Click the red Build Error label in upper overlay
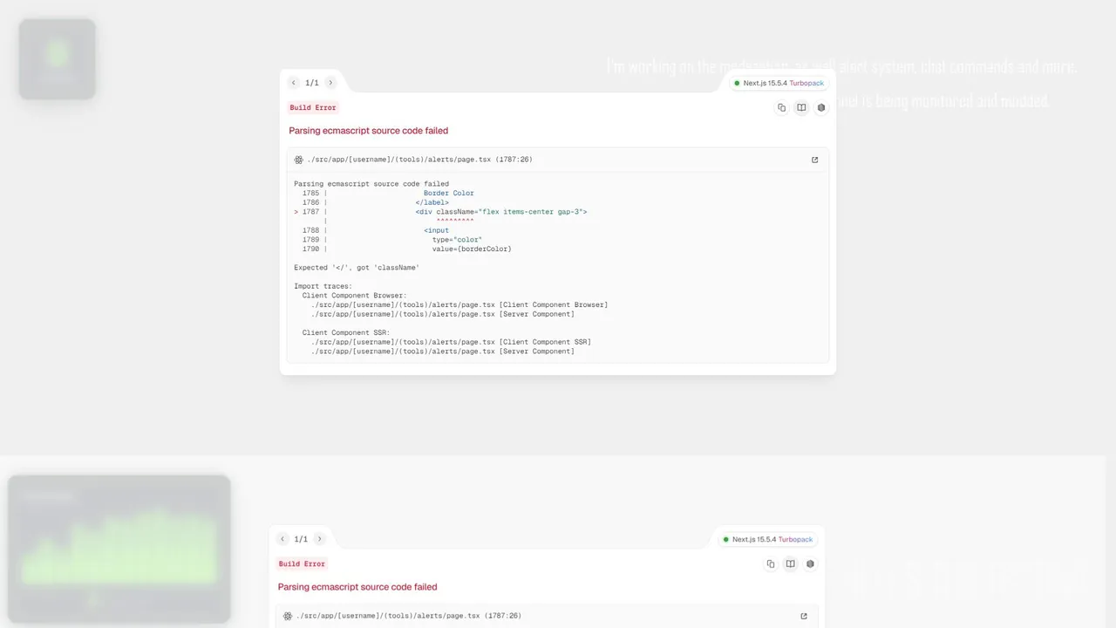The width and height of the screenshot is (1116, 628). [313, 107]
